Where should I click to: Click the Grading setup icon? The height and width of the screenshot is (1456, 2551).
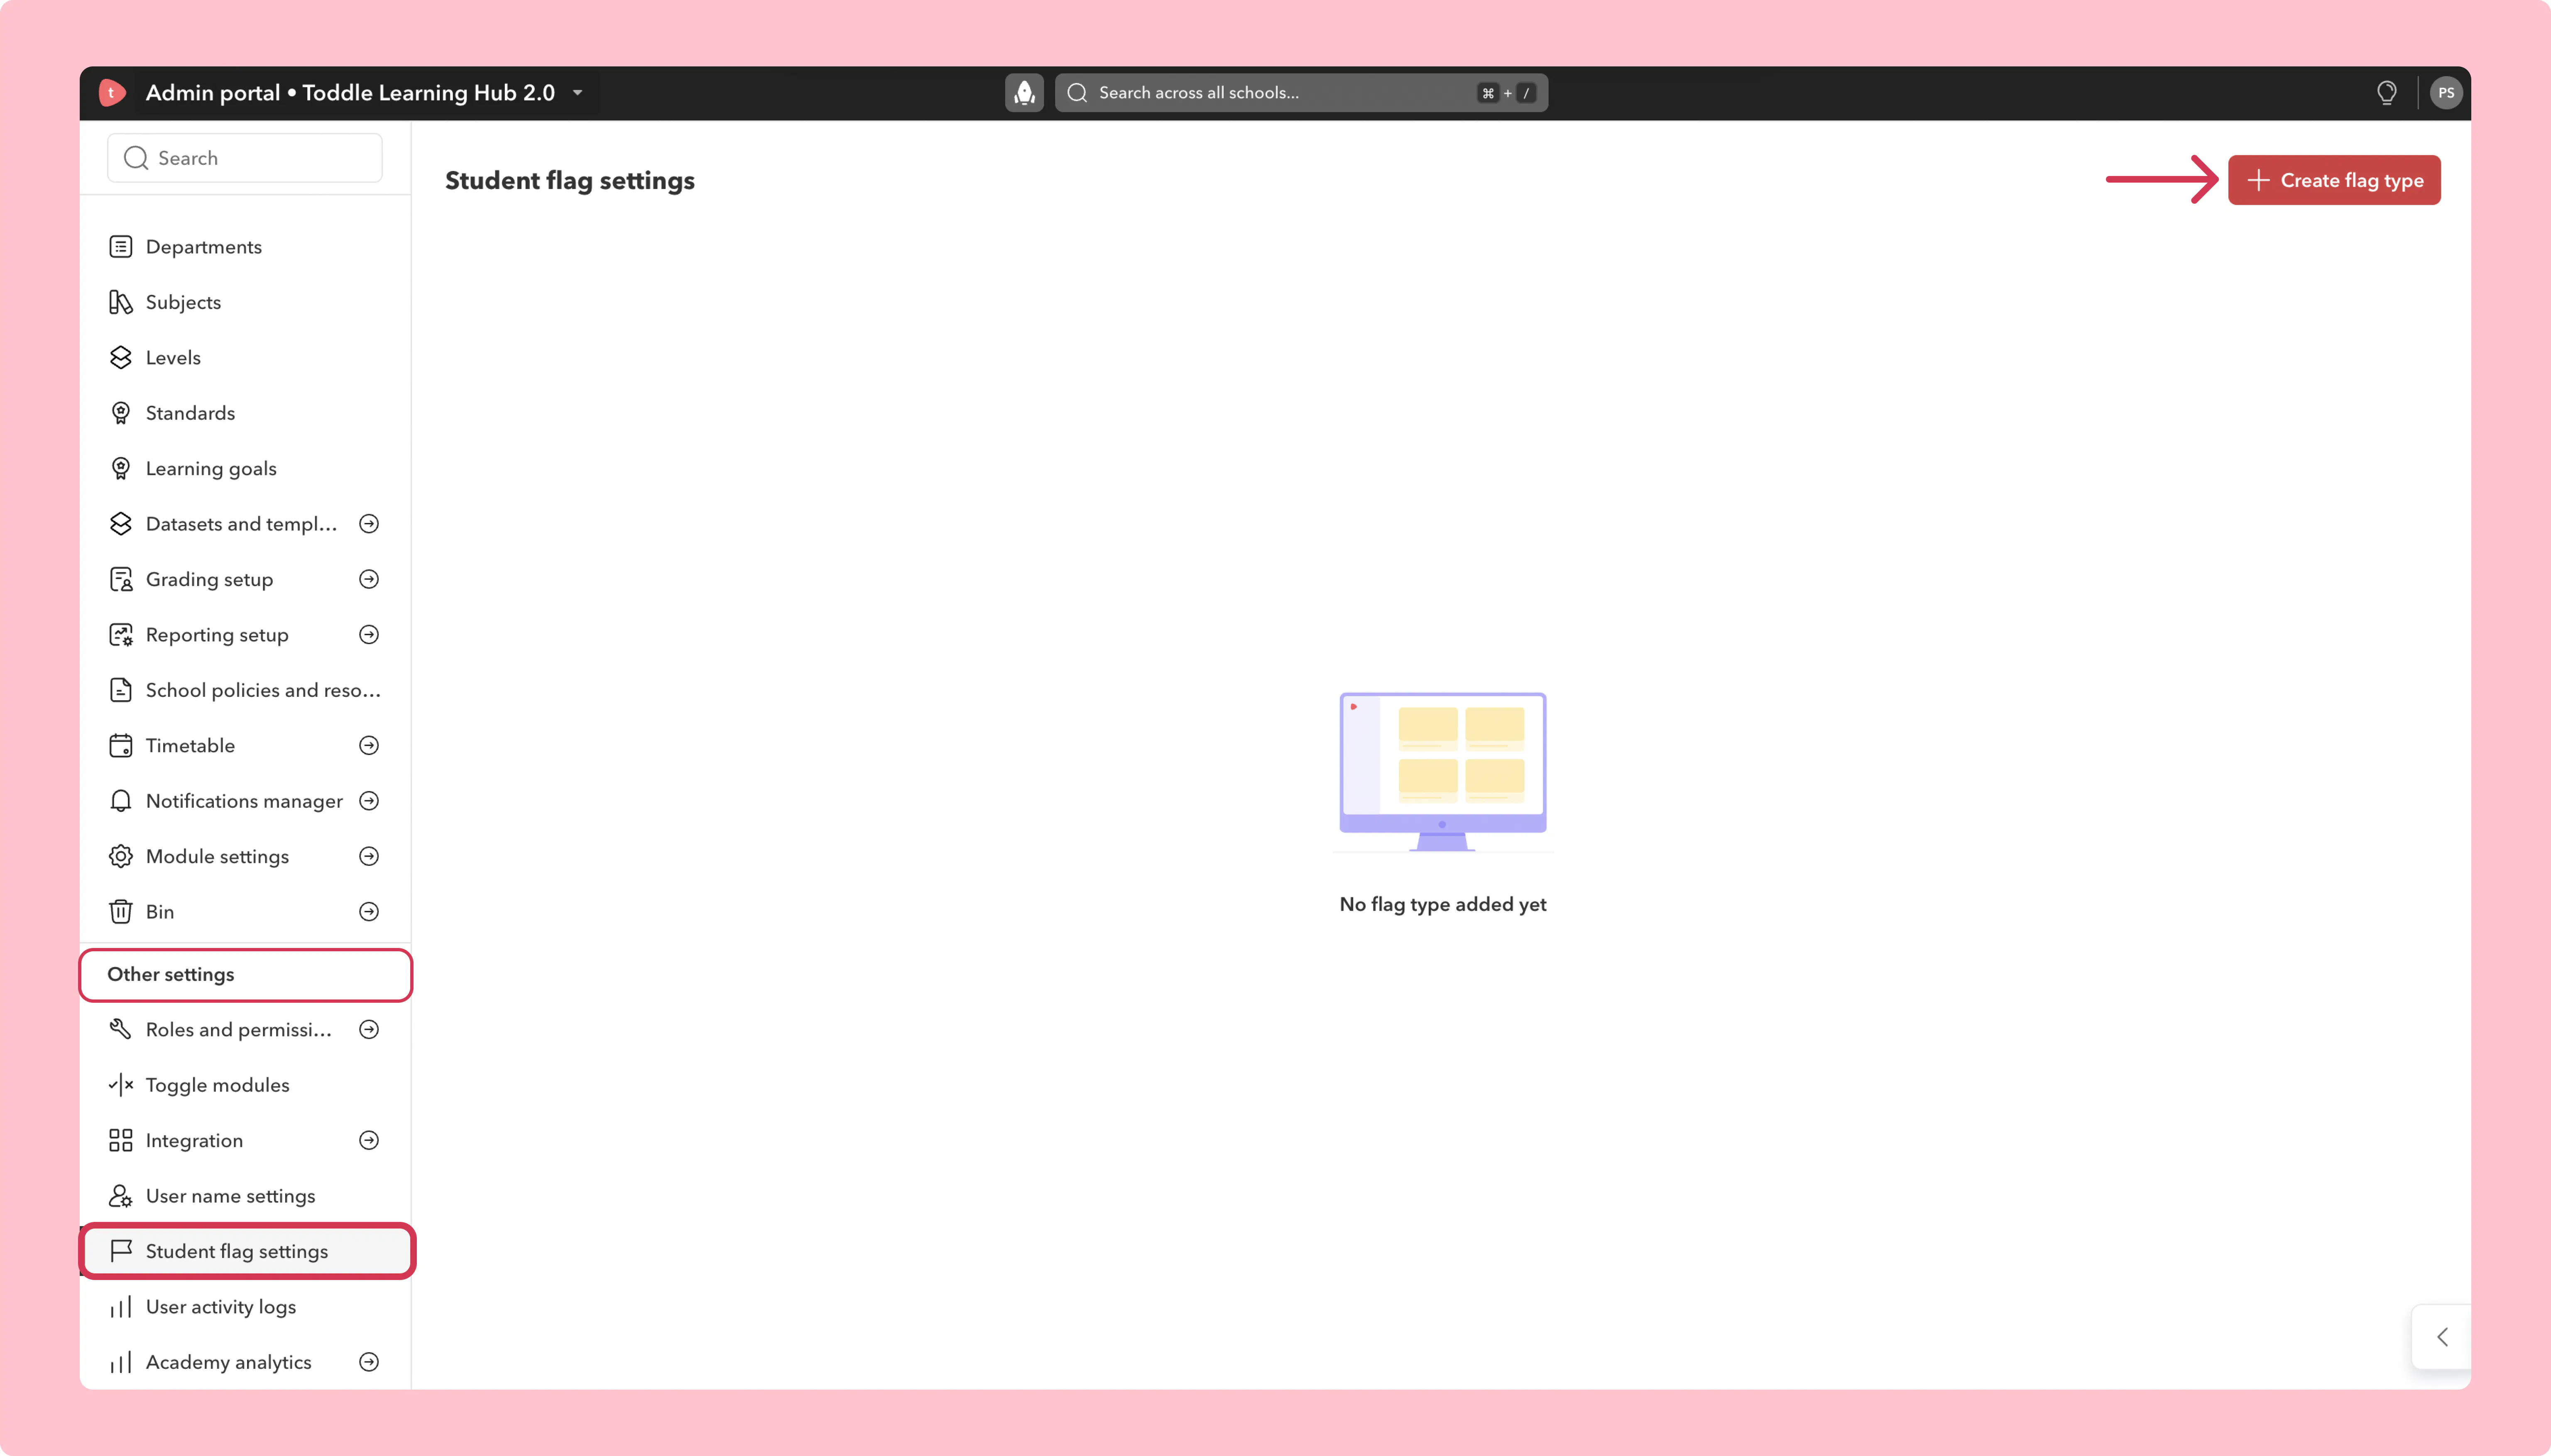121,580
